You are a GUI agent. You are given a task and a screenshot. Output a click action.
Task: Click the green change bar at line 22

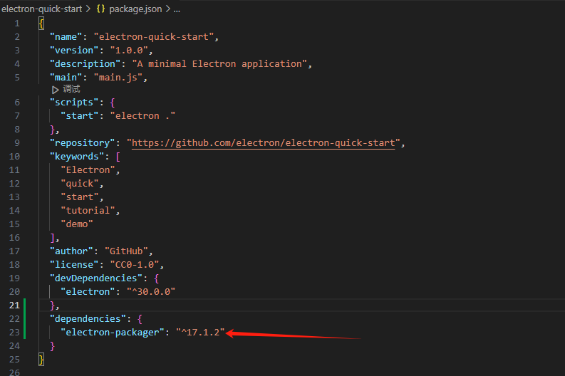pos(24,319)
